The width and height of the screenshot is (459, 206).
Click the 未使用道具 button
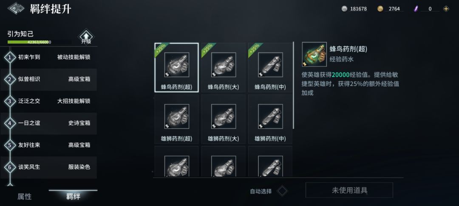click(x=349, y=190)
